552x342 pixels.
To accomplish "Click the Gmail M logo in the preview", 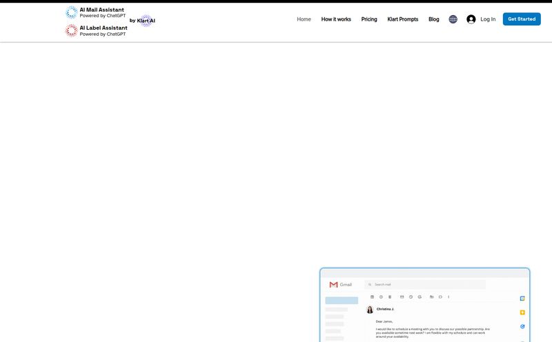I will (333, 285).
